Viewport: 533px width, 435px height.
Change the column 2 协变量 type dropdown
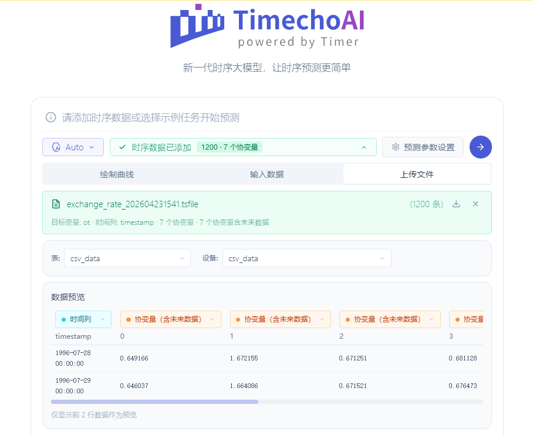point(390,319)
